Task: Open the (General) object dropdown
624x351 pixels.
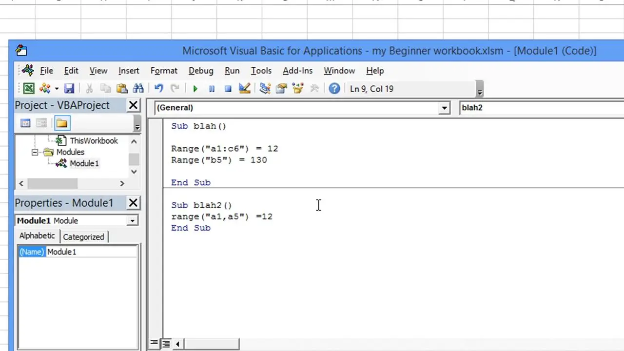Action: point(444,108)
